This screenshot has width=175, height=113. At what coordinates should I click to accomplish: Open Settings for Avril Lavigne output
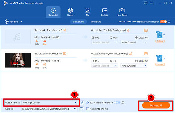(x=160, y=64)
